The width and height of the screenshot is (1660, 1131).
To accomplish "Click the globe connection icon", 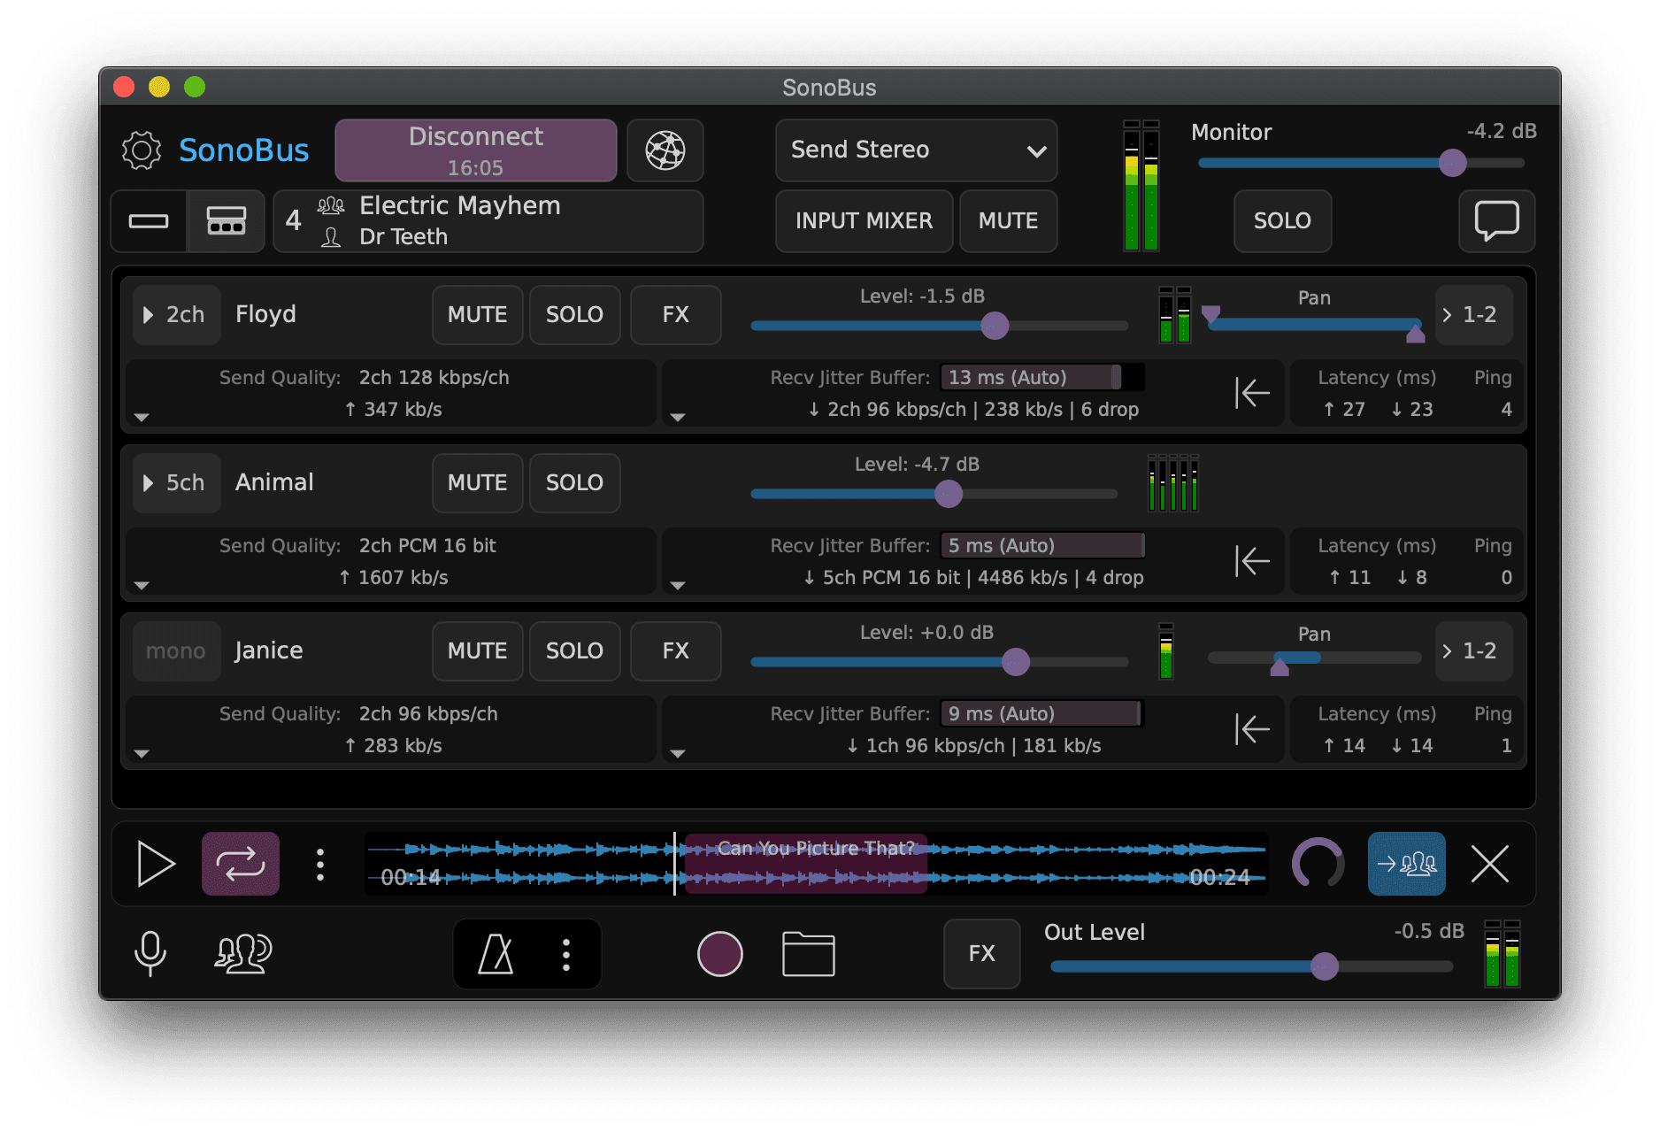I will pyautogui.click(x=664, y=150).
